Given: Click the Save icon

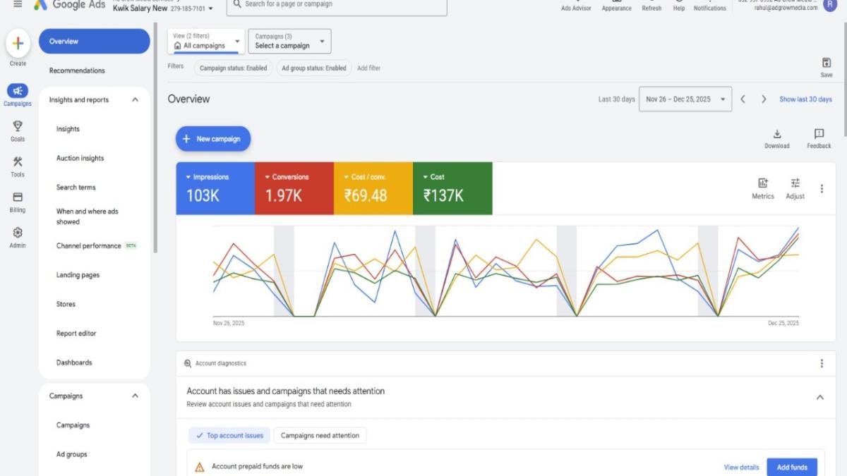Looking at the screenshot, I should (x=826, y=63).
